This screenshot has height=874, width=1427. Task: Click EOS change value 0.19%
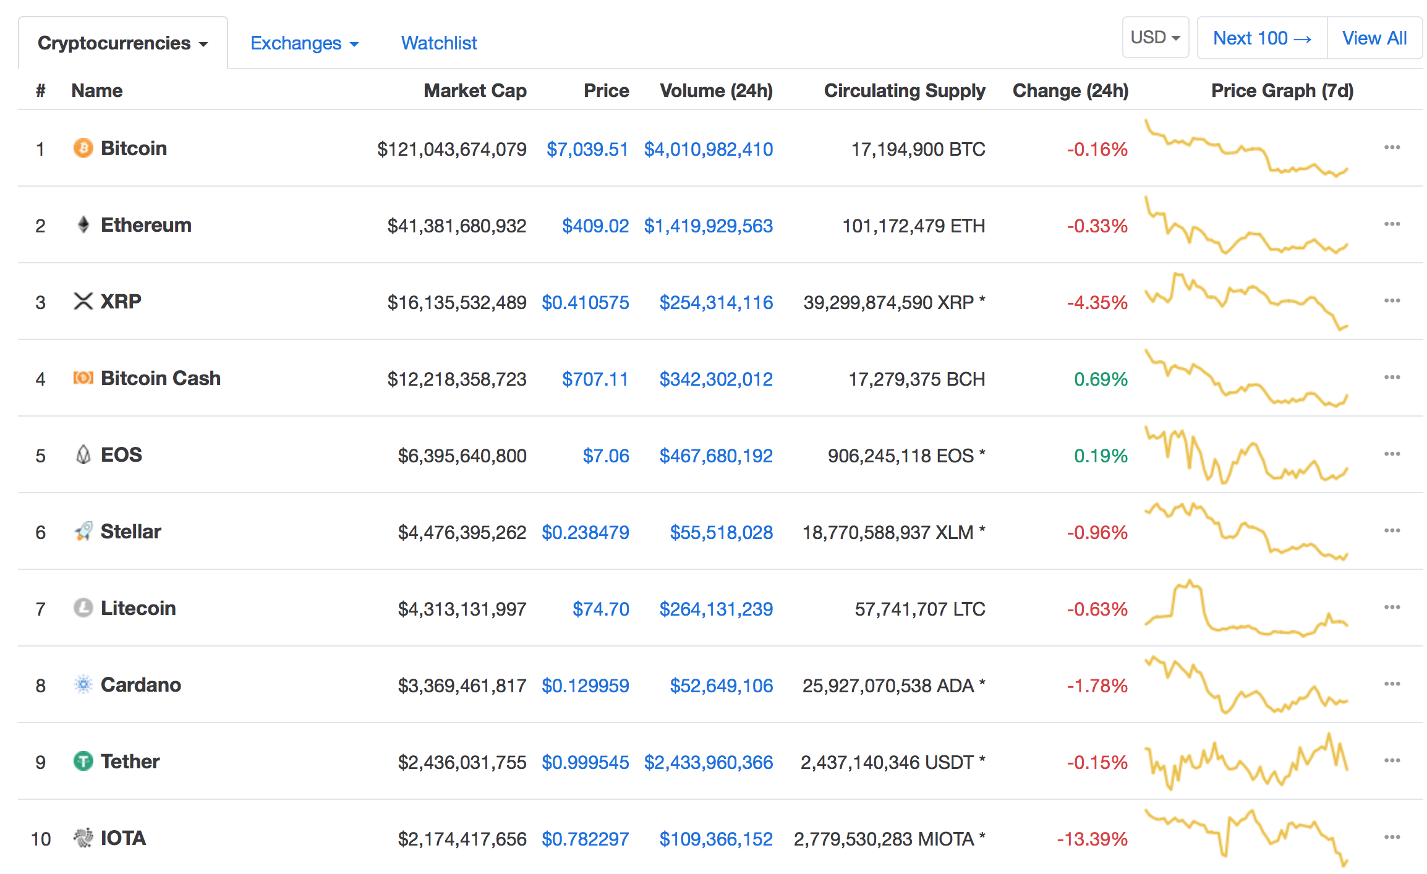(x=1101, y=456)
